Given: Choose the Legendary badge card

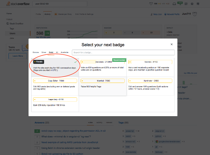Looking at the screenshot, I should [x=55, y=104].
